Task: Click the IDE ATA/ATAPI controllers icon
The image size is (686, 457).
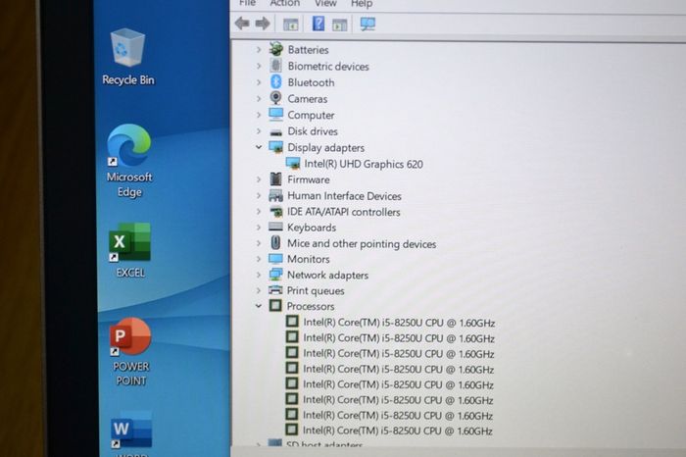Action: point(275,212)
